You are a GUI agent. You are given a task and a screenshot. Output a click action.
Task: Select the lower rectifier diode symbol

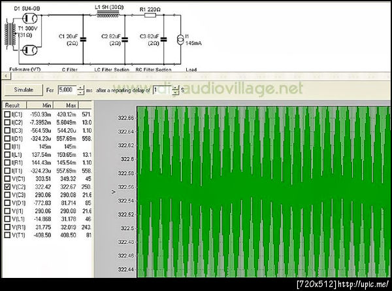[x=30, y=50]
